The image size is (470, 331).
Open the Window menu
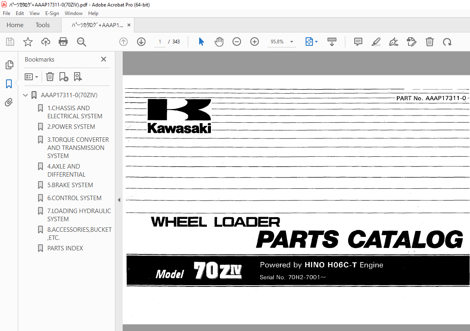point(73,13)
